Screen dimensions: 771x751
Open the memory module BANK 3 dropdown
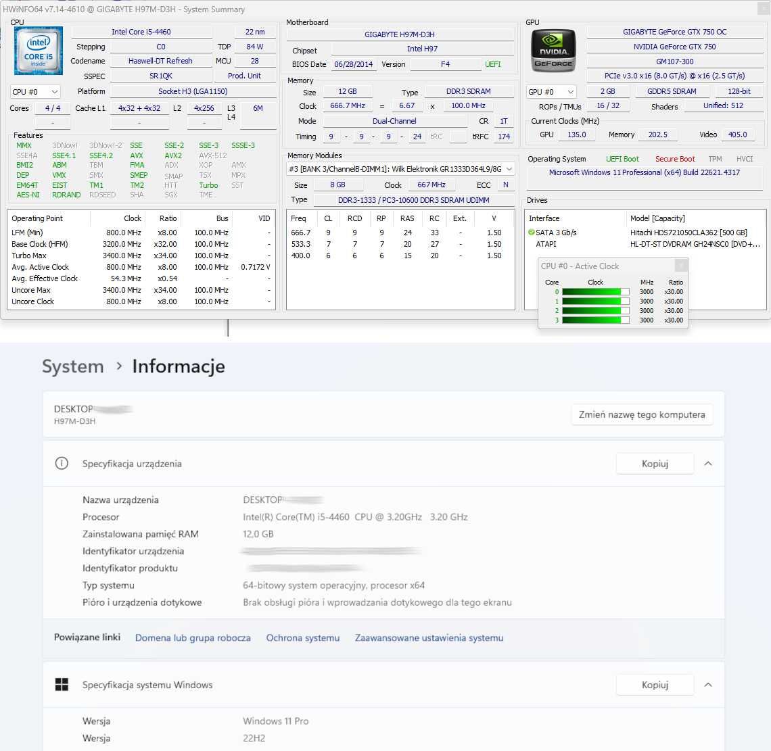click(x=400, y=169)
